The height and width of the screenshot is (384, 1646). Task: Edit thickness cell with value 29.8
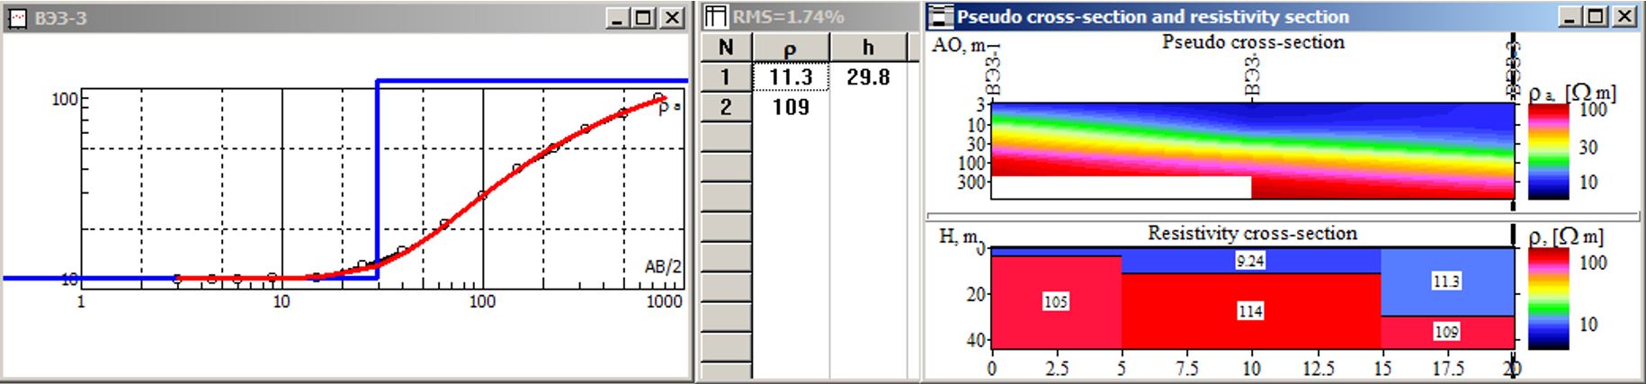868,77
